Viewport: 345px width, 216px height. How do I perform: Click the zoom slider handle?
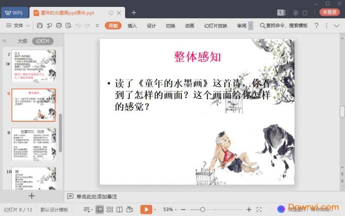pyautogui.click(x=203, y=210)
